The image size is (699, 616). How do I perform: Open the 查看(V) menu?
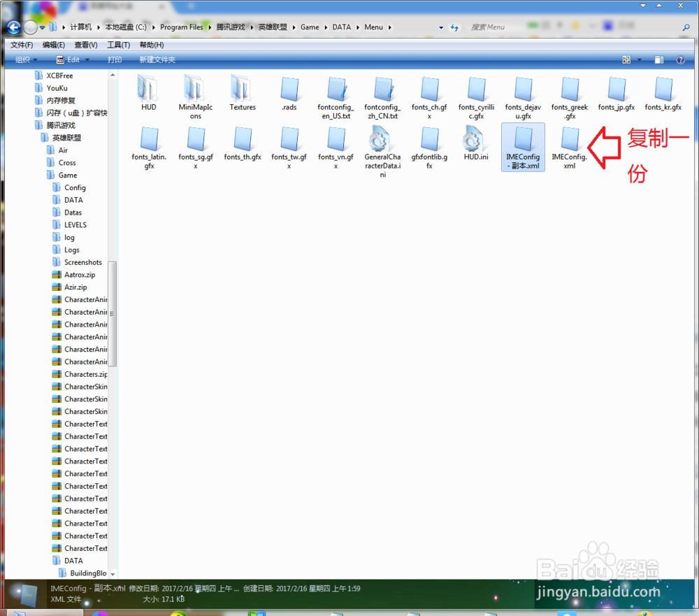pos(85,45)
